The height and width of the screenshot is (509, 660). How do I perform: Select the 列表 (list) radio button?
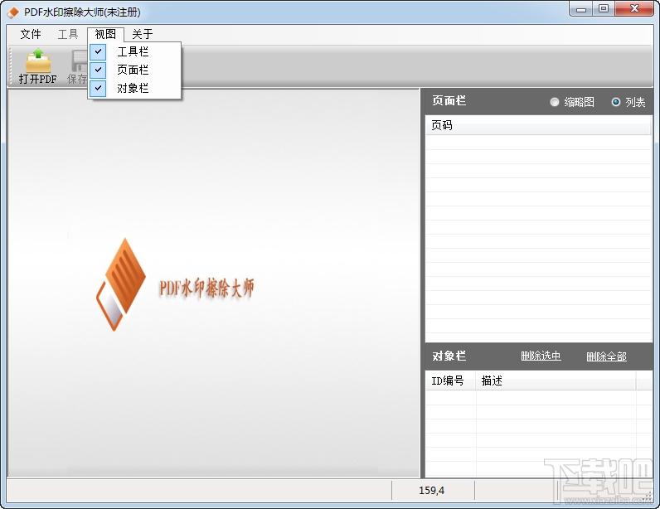tap(616, 102)
